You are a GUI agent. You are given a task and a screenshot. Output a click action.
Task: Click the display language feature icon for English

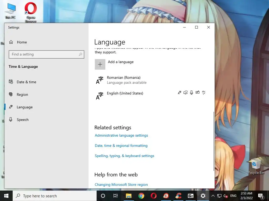click(x=179, y=93)
